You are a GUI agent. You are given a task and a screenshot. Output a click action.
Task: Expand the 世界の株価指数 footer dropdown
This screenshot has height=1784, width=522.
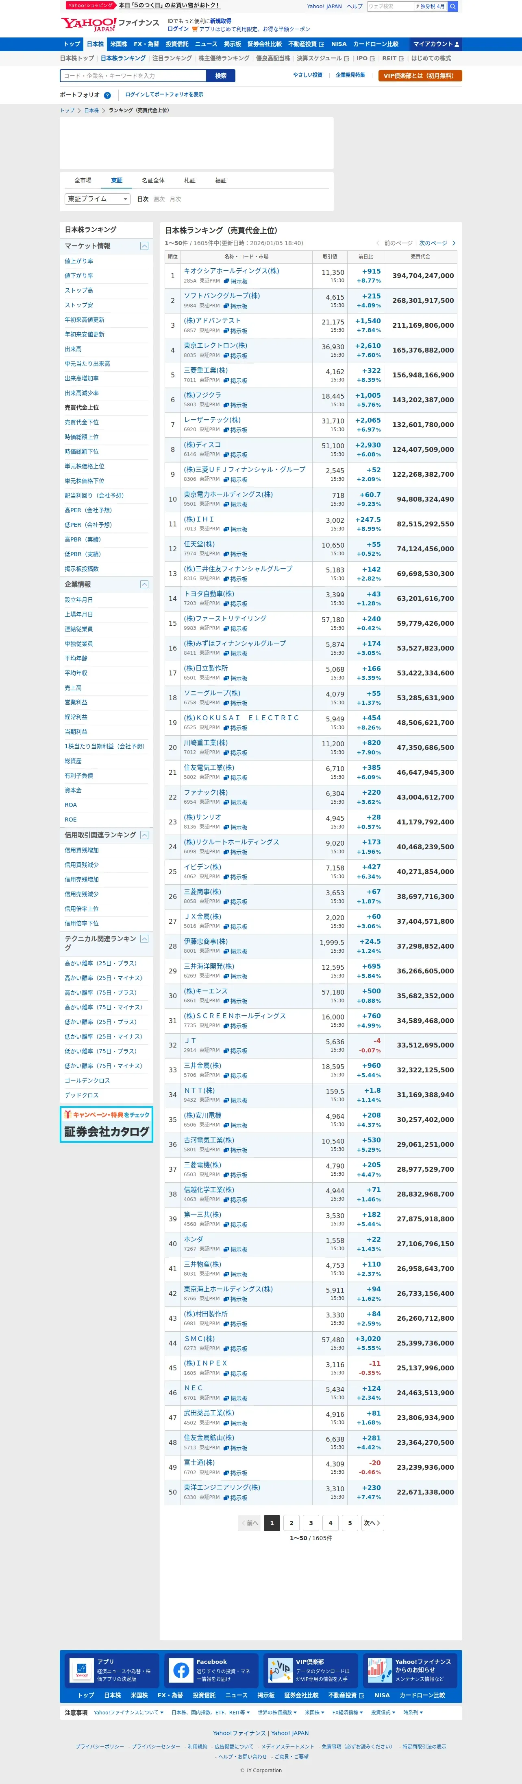click(x=276, y=1713)
